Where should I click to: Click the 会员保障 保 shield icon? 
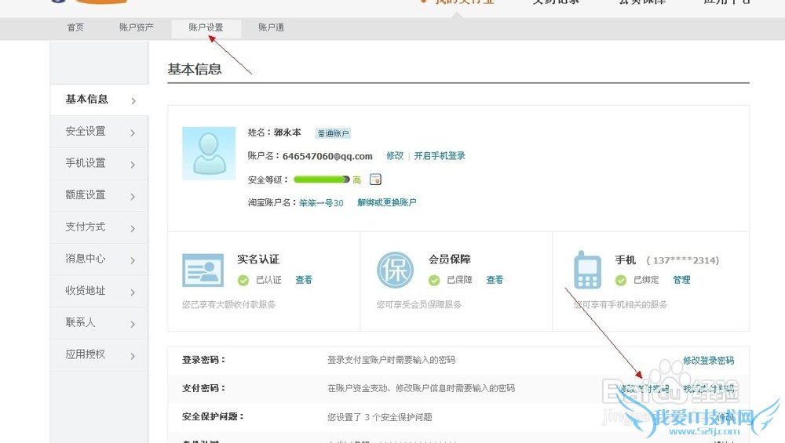(396, 270)
